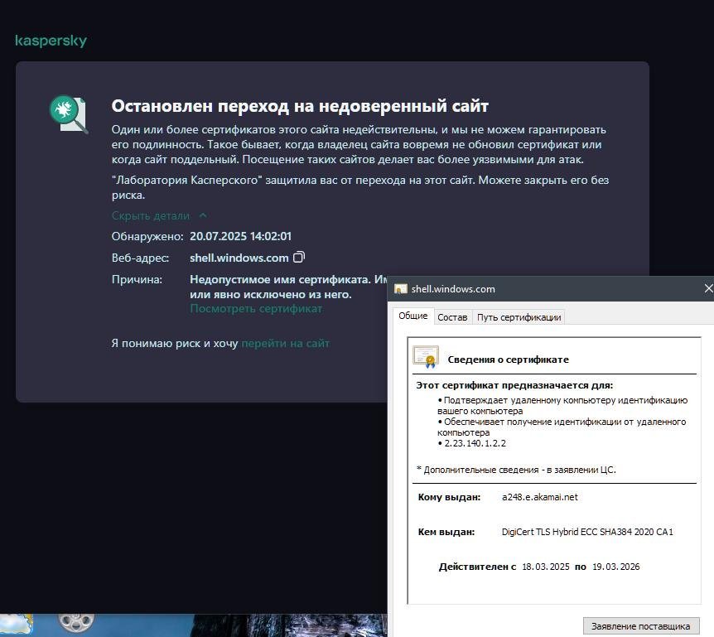The image size is (714, 637).
Task: Click 'Этот сертификат предназначается для:' text
Action: point(514,385)
